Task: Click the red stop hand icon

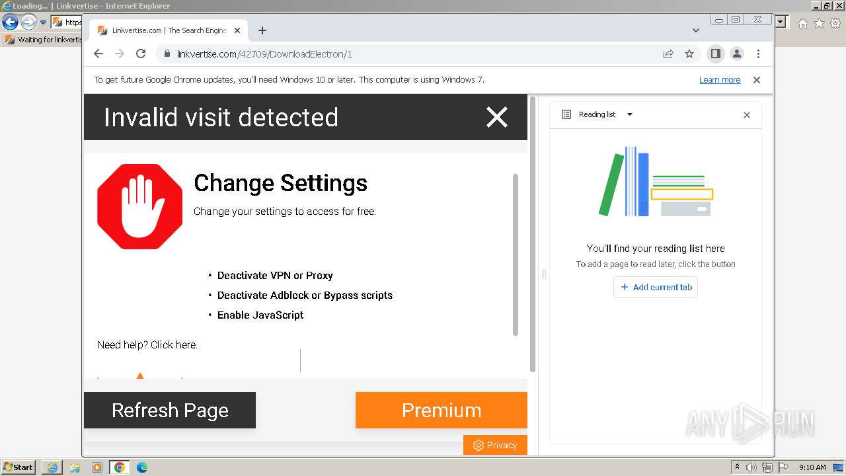Action: tap(139, 206)
